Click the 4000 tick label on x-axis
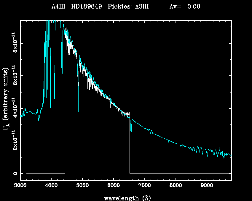The width and height of the screenshot is (252, 201). click(x=51, y=186)
